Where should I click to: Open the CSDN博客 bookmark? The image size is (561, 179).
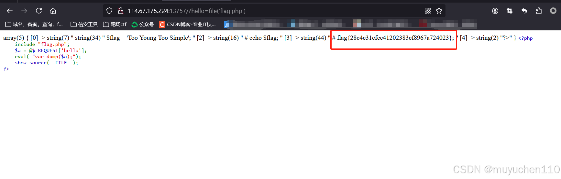pos(187,25)
